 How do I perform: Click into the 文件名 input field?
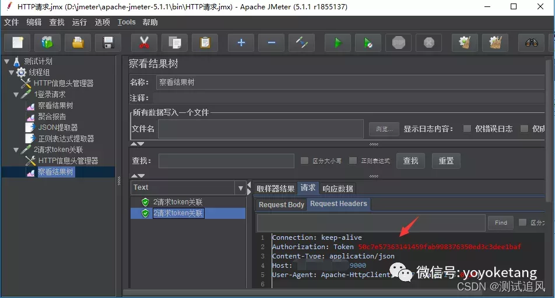click(261, 129)
